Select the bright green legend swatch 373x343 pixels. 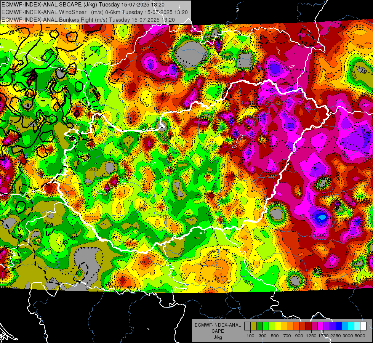266,326
